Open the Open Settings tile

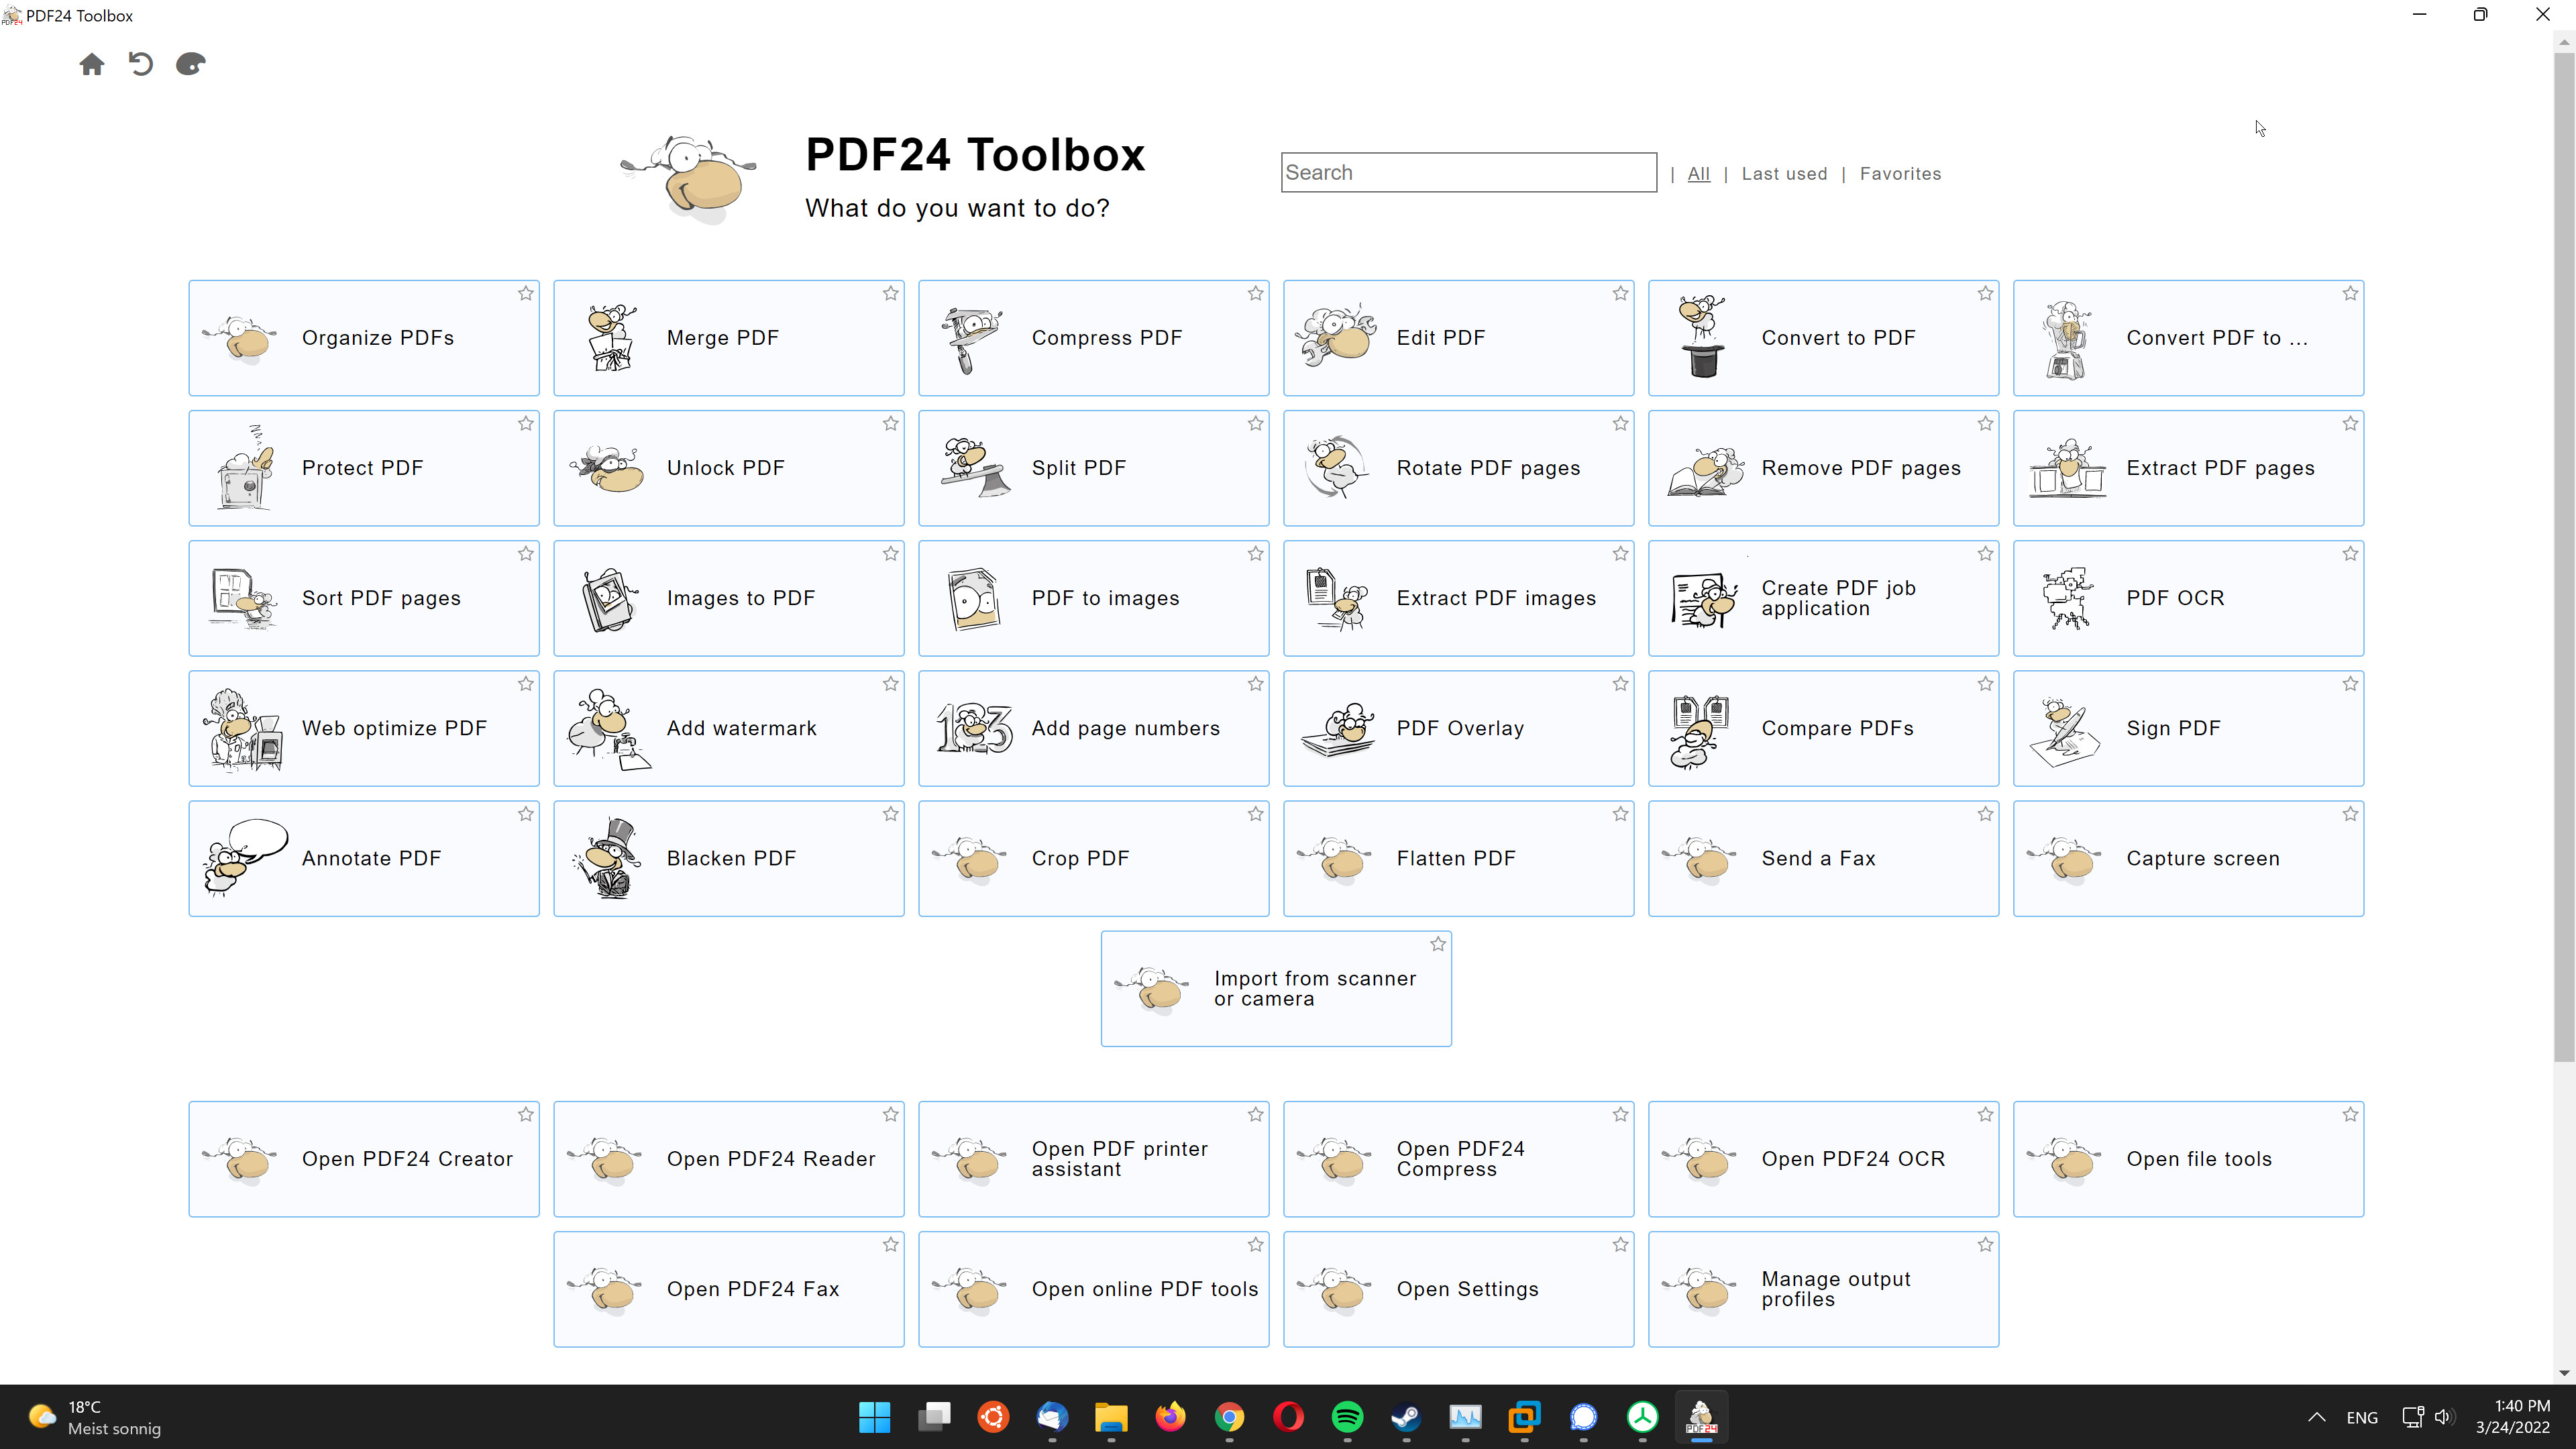coord(1459,1289)
